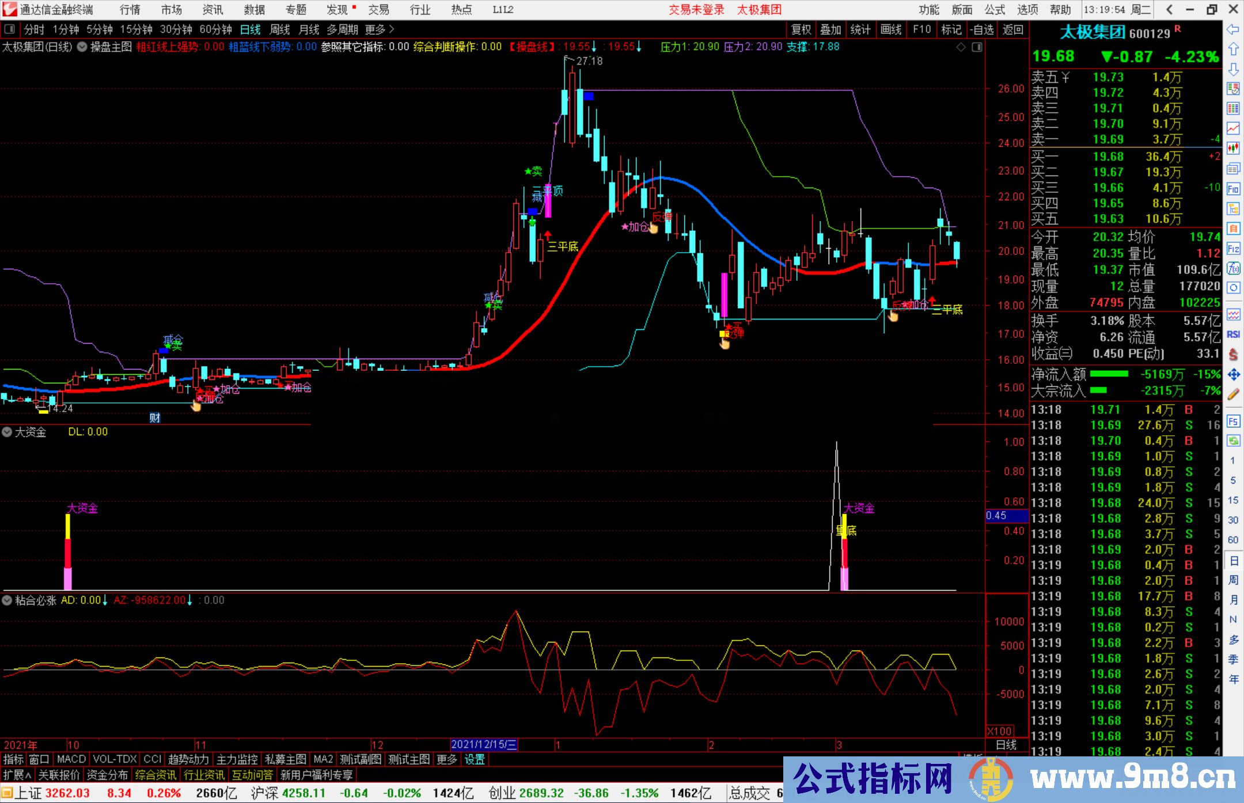Click the 复权 button
This screenshot has width=1244, height=803.
[801, 29]
